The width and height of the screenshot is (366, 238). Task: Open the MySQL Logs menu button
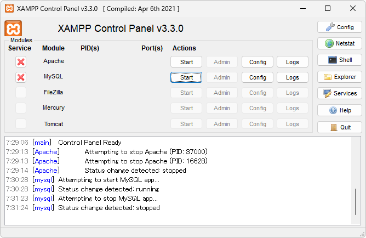coord(293,77)
